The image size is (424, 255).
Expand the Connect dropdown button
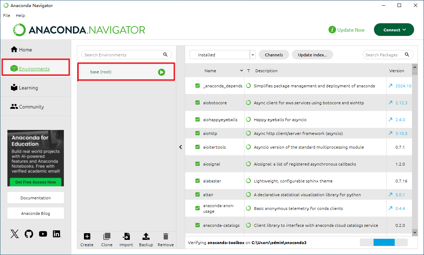[394, 30]
